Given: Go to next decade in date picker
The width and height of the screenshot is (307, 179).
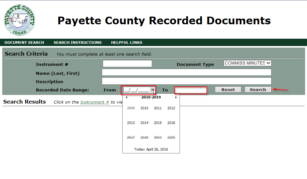Looking at the screenshot, I should click(x=176, y=97).
